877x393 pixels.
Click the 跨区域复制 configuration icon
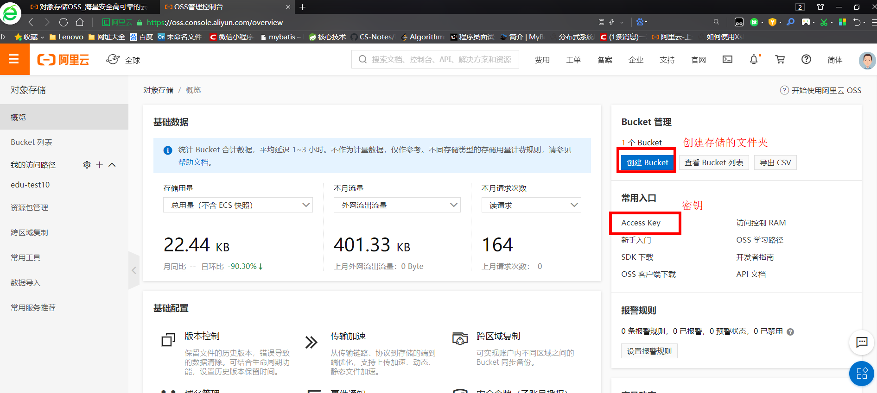460,338
